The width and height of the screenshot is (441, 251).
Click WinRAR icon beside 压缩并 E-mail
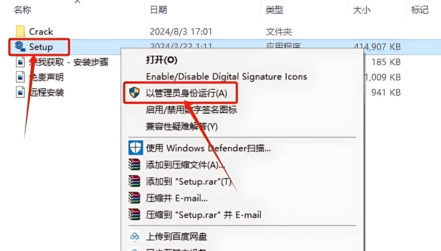(x=134, y=198)
